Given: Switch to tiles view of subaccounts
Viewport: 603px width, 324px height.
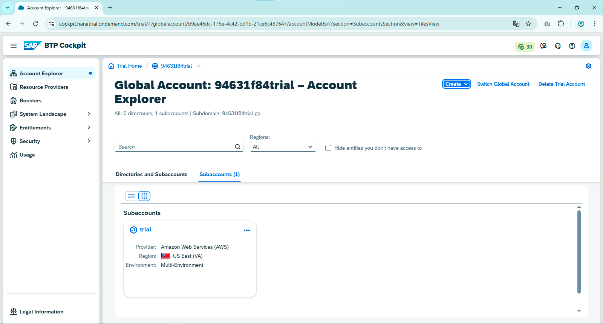Looking at the screenshot, I should point(144,196).
